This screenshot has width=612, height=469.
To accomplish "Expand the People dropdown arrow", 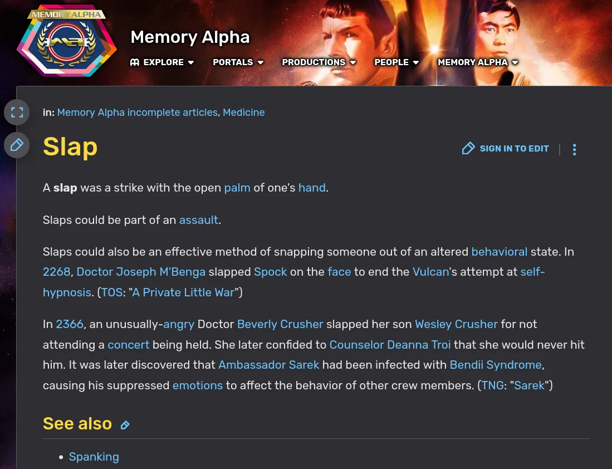I will tap(415, 62).
